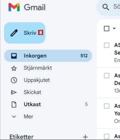Add a new label with plus icon
Image resolution: width=120 pixels, height=140 pixels.
coord(85,137)
